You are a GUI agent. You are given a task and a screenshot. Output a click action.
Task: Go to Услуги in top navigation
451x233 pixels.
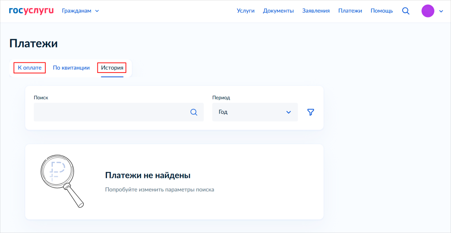[x=246, y=11]
